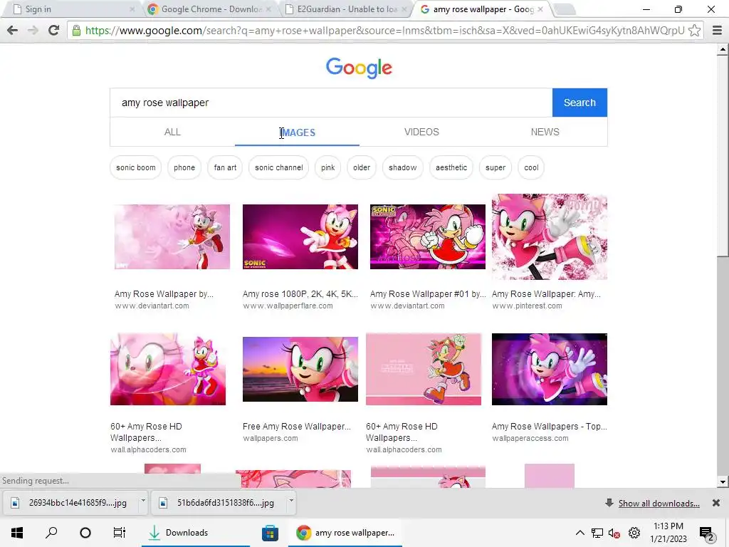Filter by shadow chip
The width and height of the screenshot is (729, 547).
(403, 167)
